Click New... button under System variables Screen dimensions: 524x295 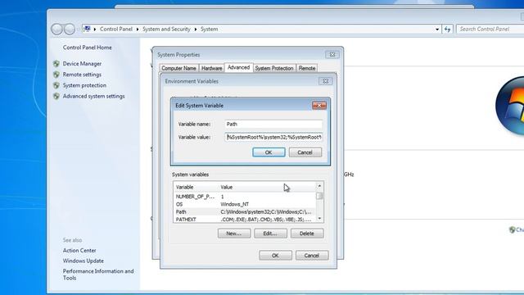pyautogui.click(x=234, y=234)
